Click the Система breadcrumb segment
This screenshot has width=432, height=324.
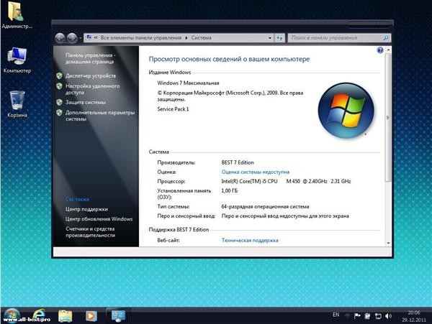click(x=201, y=38)
